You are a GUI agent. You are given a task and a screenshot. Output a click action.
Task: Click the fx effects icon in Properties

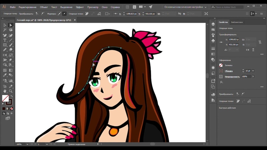221,82
